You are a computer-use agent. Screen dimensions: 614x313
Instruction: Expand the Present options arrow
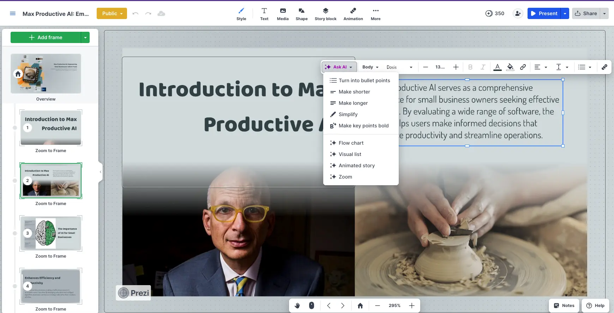565,13
